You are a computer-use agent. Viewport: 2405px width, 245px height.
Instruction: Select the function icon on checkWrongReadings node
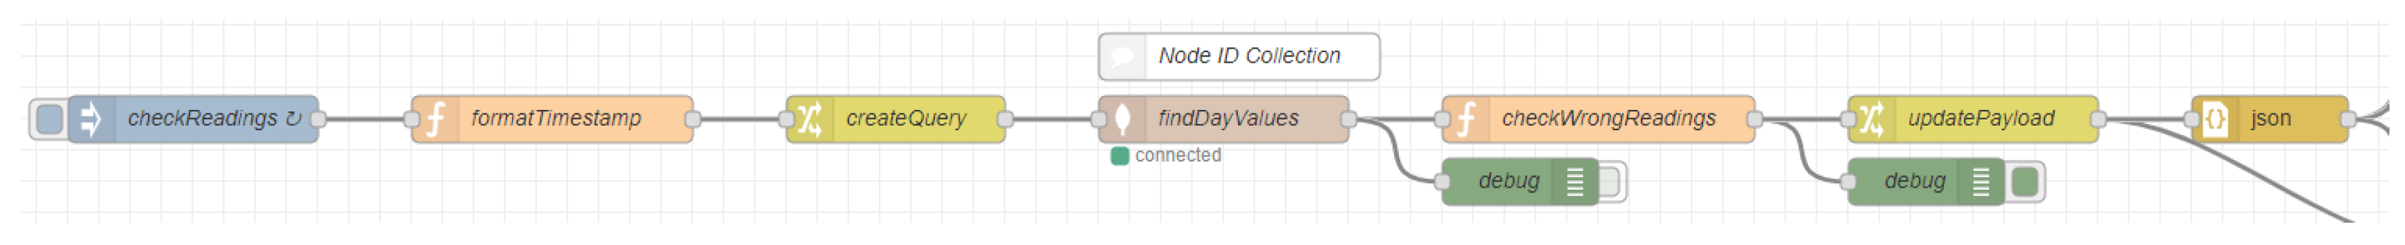[x=1467, y=119]
